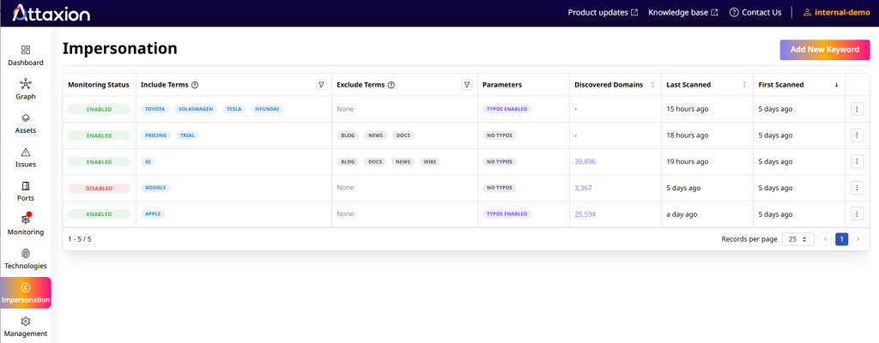Click the Contact Us link

pyautogui.click(x=755, y=12)
